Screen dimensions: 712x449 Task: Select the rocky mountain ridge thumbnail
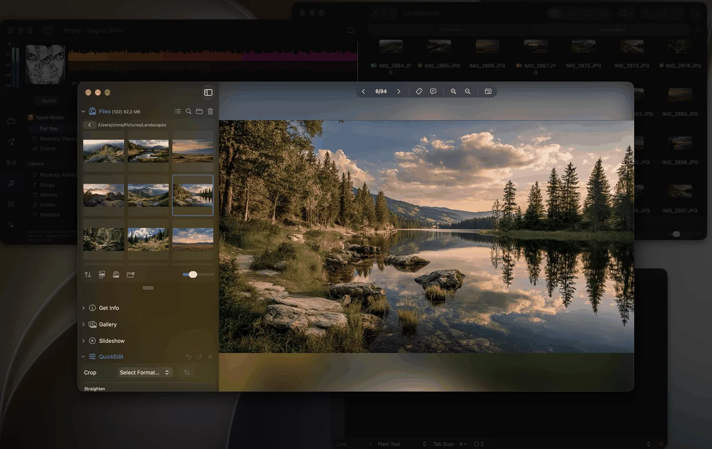103,151
